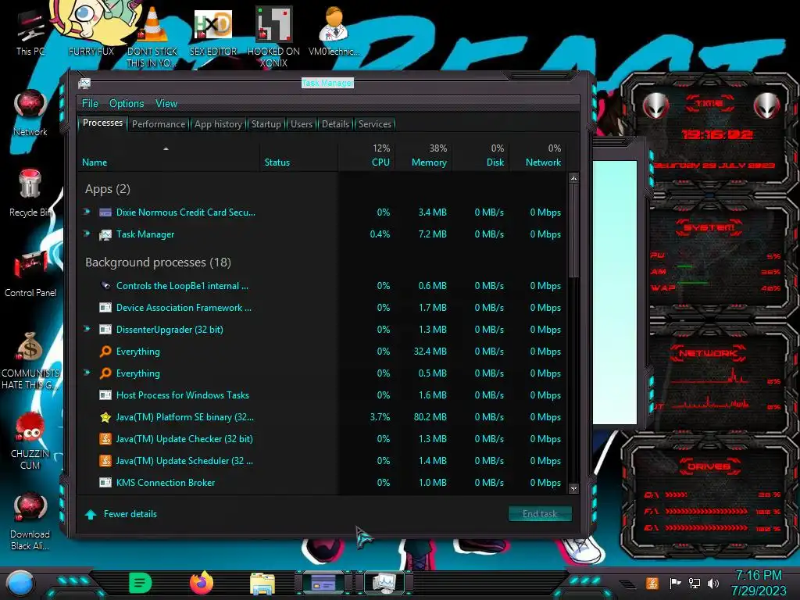Switch to the Users tab

pyautogui.click(x=302, y=124)
